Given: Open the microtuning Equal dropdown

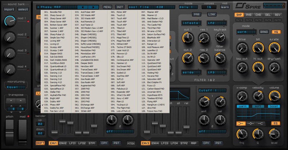Looking at the screenshot, I should pyautogui.click(x=16, y=87).
